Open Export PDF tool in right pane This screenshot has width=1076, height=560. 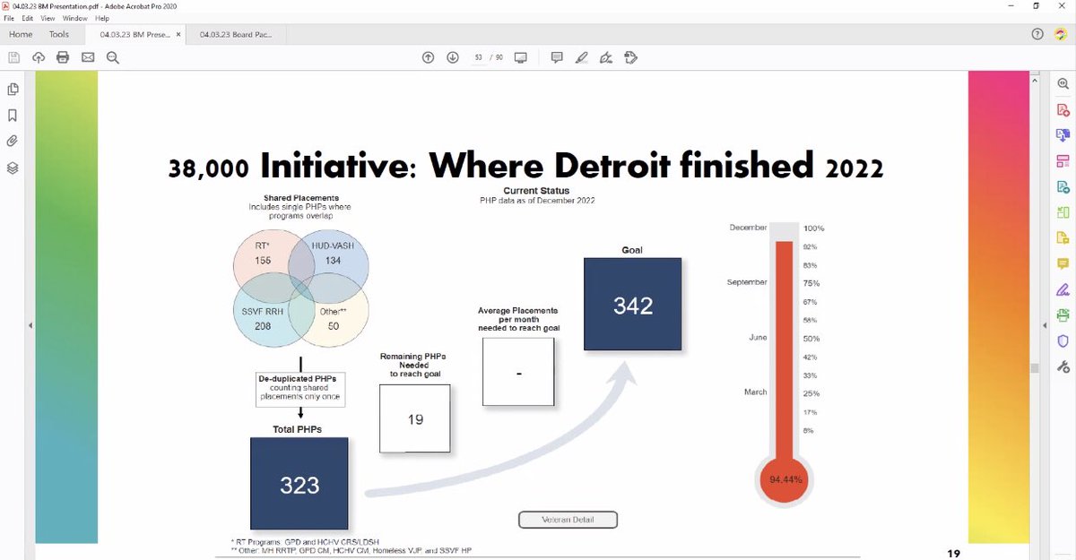1063,187
